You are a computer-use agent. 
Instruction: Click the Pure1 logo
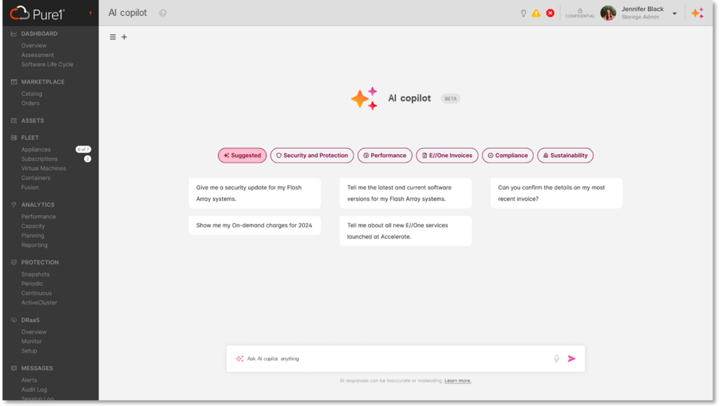click(38, 13)
